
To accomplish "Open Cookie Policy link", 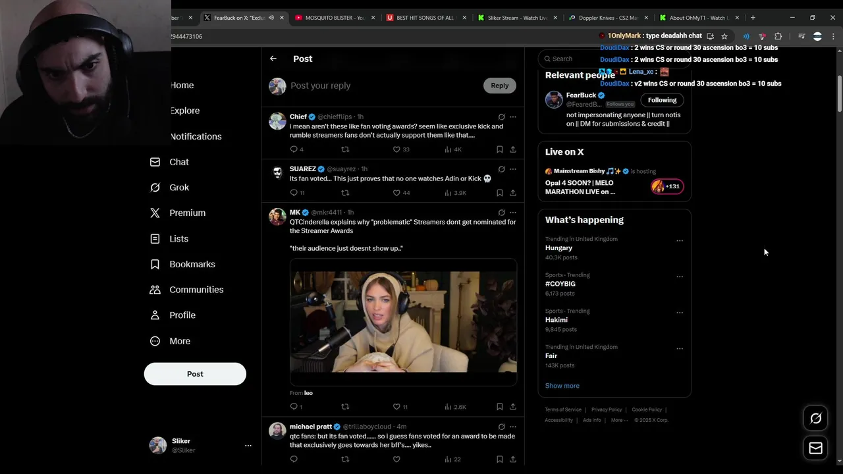I will click(647, 409).
